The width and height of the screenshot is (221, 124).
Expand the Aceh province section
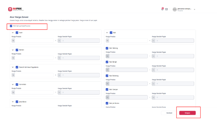(x=13, y=33)
